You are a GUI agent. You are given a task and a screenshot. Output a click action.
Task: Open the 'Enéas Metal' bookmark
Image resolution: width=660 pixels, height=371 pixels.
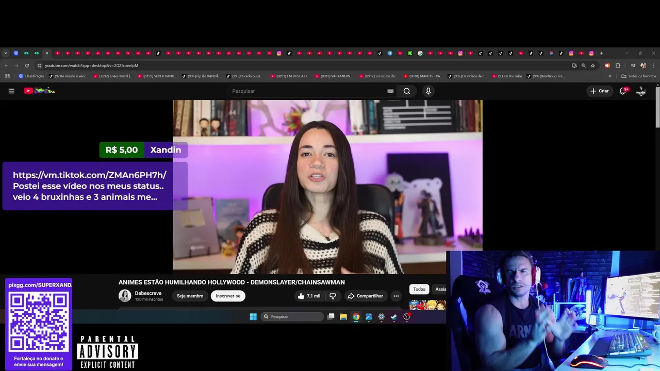coord(112,76)
